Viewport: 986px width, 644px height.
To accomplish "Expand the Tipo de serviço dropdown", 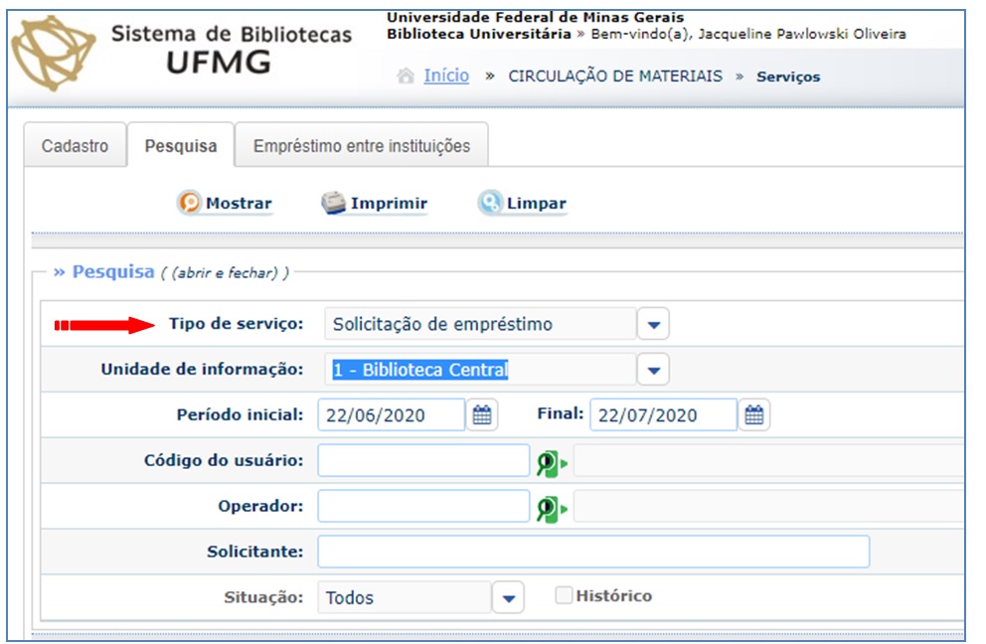I will (x=653, y=324).
